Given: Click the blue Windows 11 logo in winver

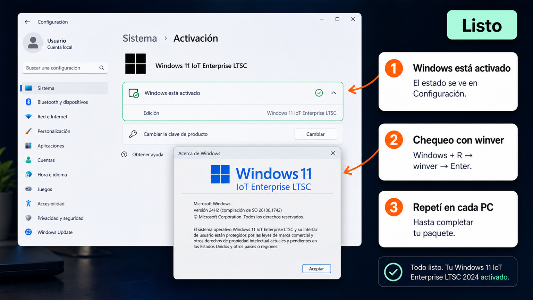Looking at the screenshot, I should 220,174.
